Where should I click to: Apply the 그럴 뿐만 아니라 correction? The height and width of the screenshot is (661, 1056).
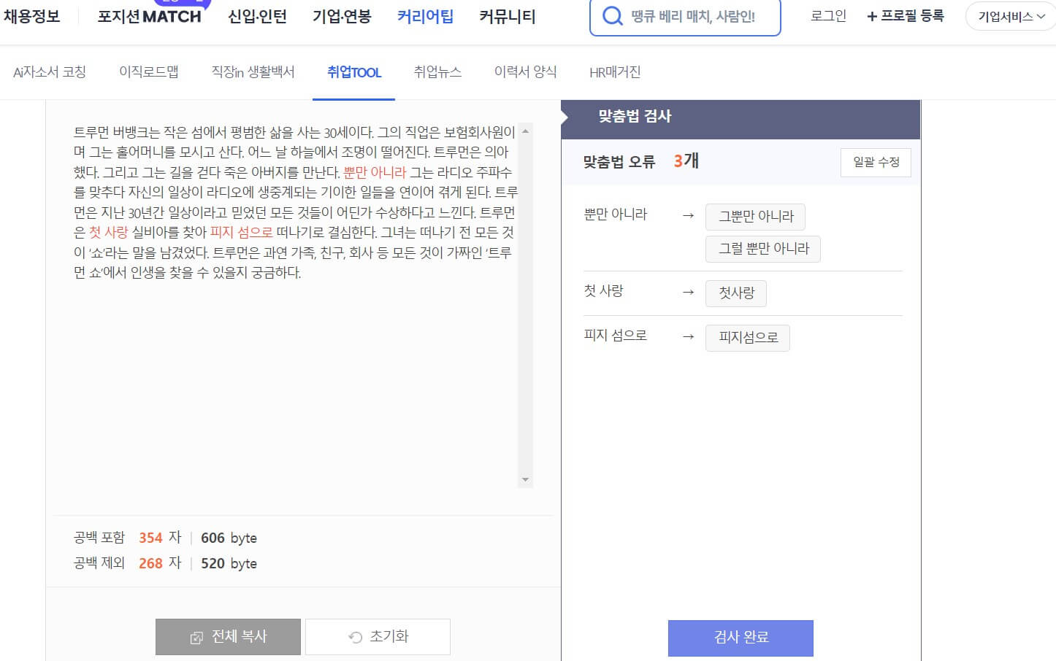[762, 249]
